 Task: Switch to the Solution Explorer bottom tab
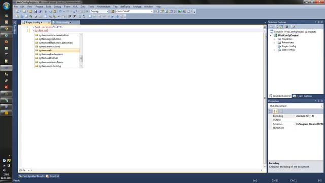click(x=280, y=96)
